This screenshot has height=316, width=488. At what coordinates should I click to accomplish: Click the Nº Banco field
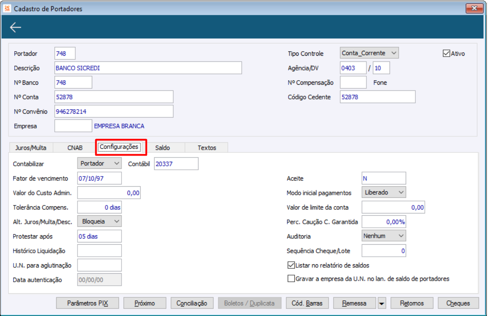point(73,82)
